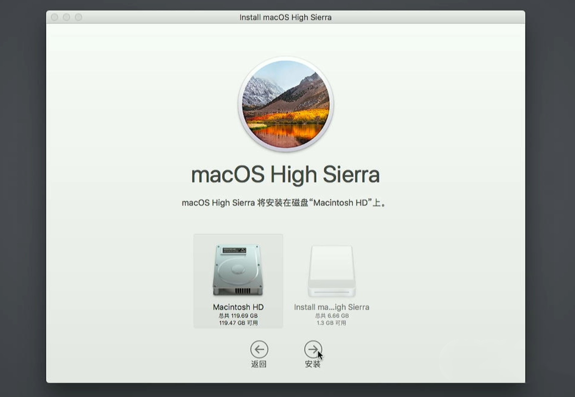Image resolution: width=575 pixels, height=397 pixels.
Task: Click the 119.47 GB 可用 text
Action: (x=238, y=323)
